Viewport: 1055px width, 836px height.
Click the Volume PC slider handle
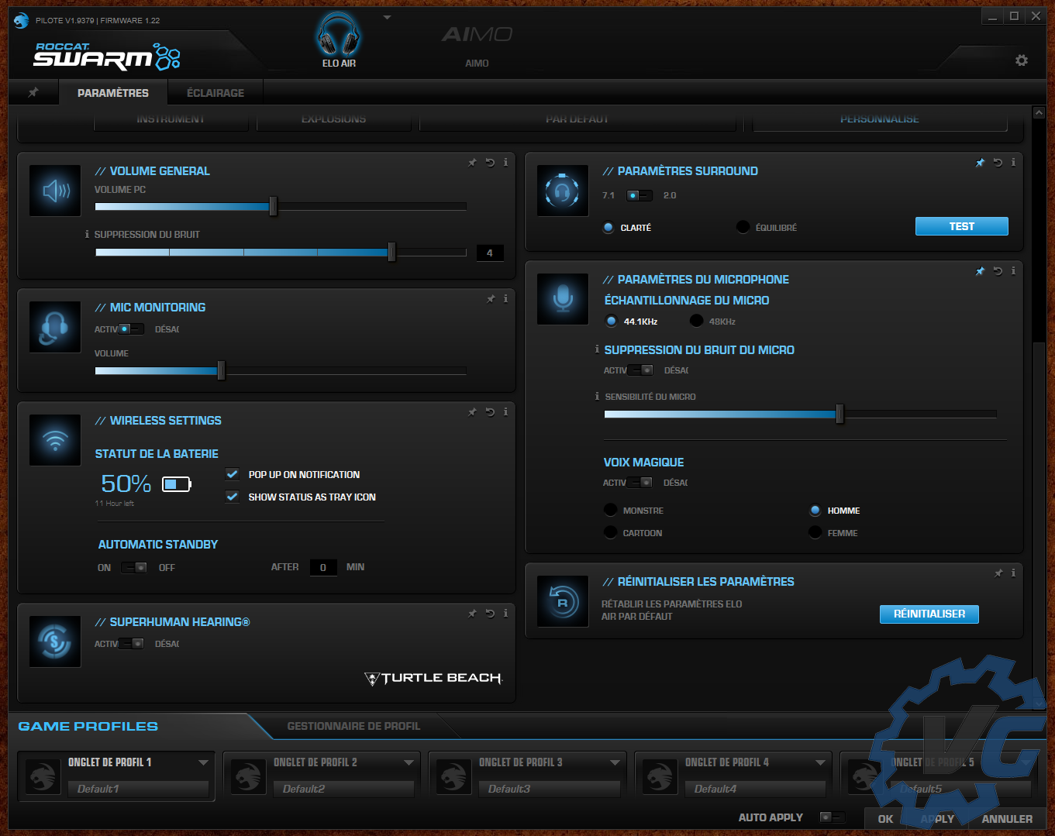pyautogui.click(x=273, y=207)
